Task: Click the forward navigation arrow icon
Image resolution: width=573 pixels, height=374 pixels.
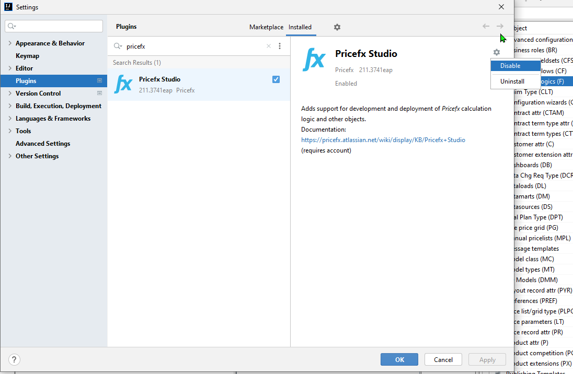Action: point(500,27)
